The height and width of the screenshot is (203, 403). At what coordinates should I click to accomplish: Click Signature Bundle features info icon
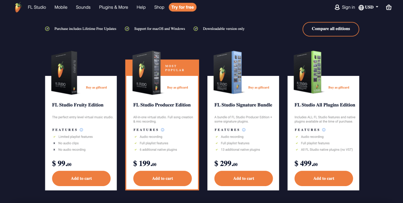244,130
